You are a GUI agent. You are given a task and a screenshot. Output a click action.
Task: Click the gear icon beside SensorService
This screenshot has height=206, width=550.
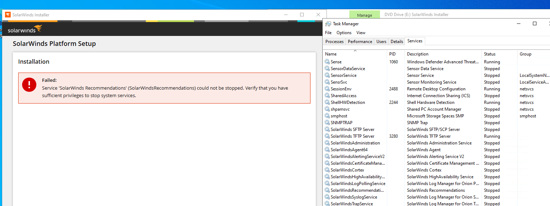tap(327, 75)
